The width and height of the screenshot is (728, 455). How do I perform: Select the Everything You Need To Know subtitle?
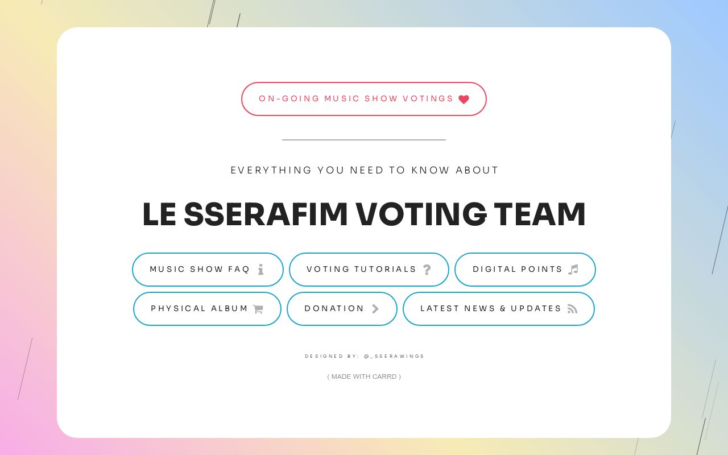[364, 170]
